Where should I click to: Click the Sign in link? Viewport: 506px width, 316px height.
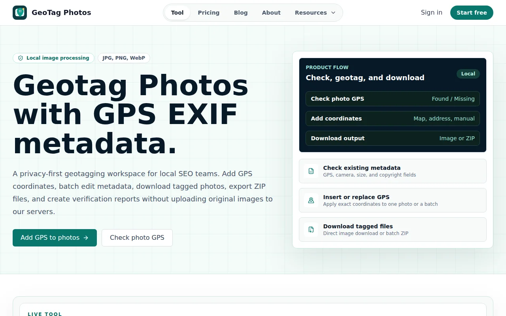pos(432,13)
